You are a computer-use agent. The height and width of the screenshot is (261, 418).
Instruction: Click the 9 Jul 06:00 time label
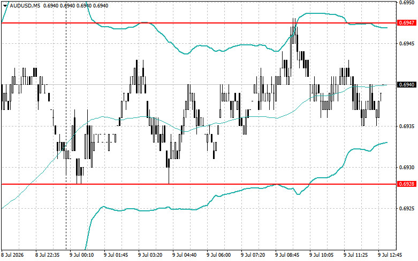click(218, 255)
